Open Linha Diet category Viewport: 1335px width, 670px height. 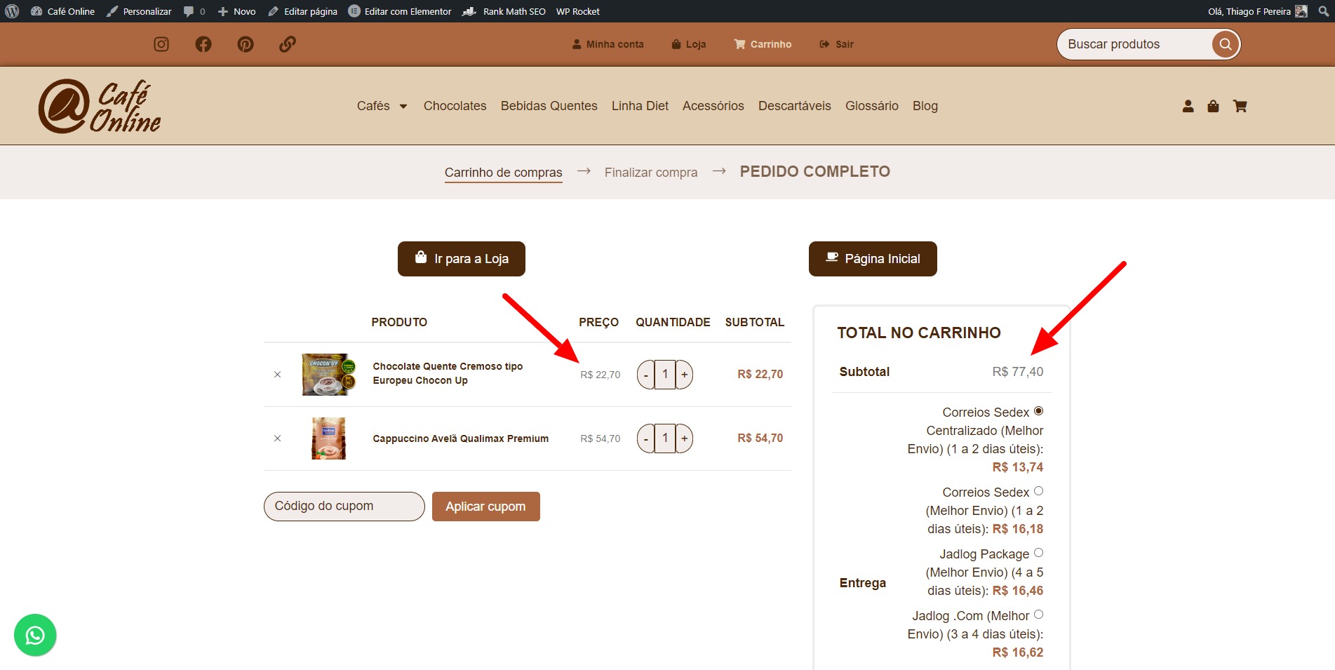click(640, 106)
